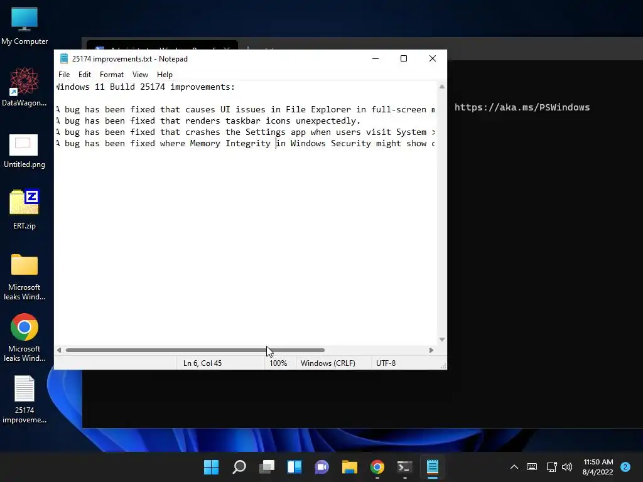Screen dimensions: 643x482
Task: Open File Explorer from the taskbar
Action: (349, 467)
